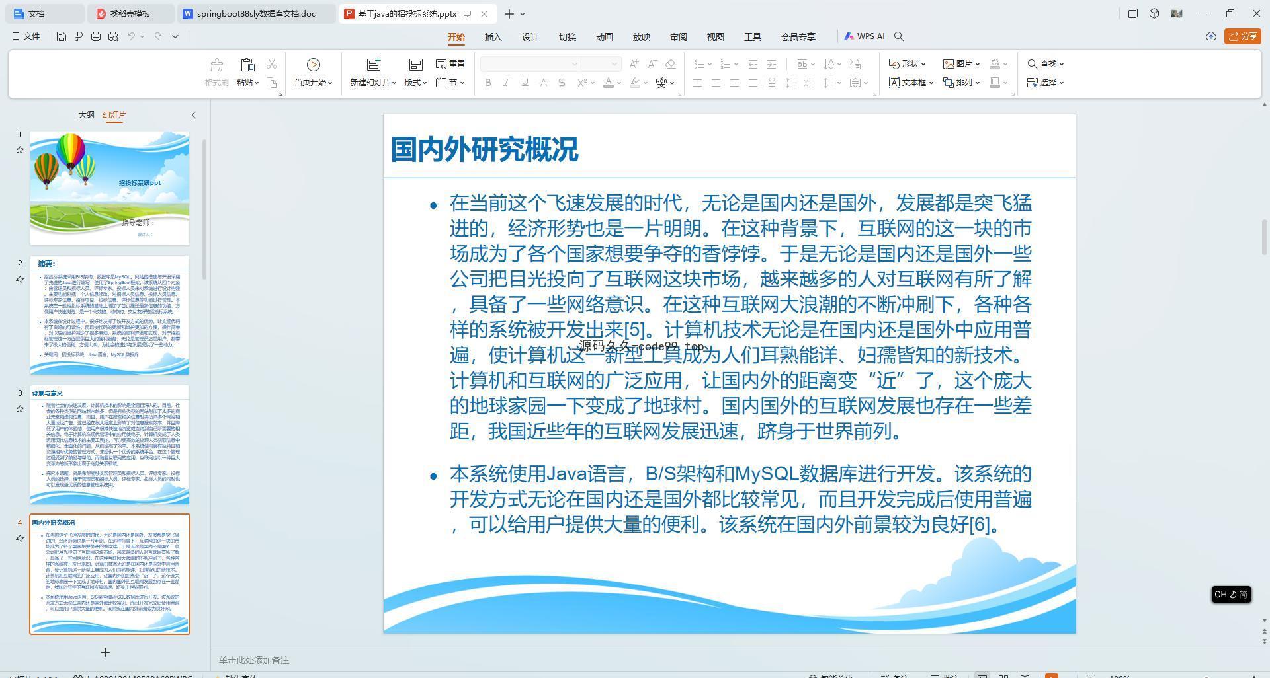1270x678 pixels.
Task: Click Decrease Paragraph Spacing icon
Action: 808,83
